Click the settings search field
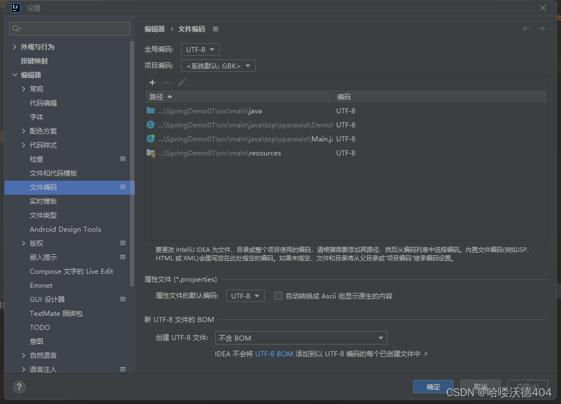This screenshot has height=404, width=561. click(x=70, y=29)
